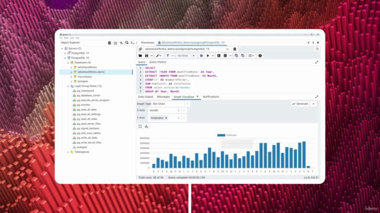Click the Filtered Rows icon in Object Explorer
Viewport: 380px width, 213px height.
121,43
